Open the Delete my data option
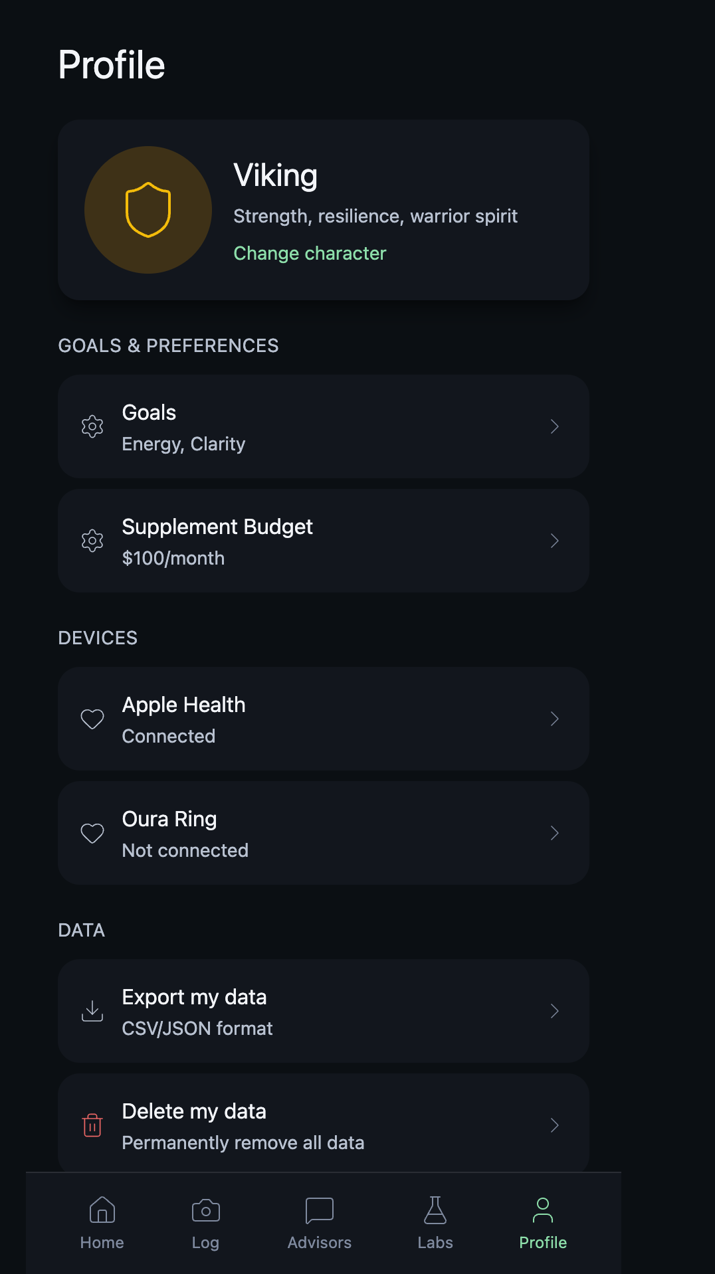715x1274 pixels. (323, 1125)
